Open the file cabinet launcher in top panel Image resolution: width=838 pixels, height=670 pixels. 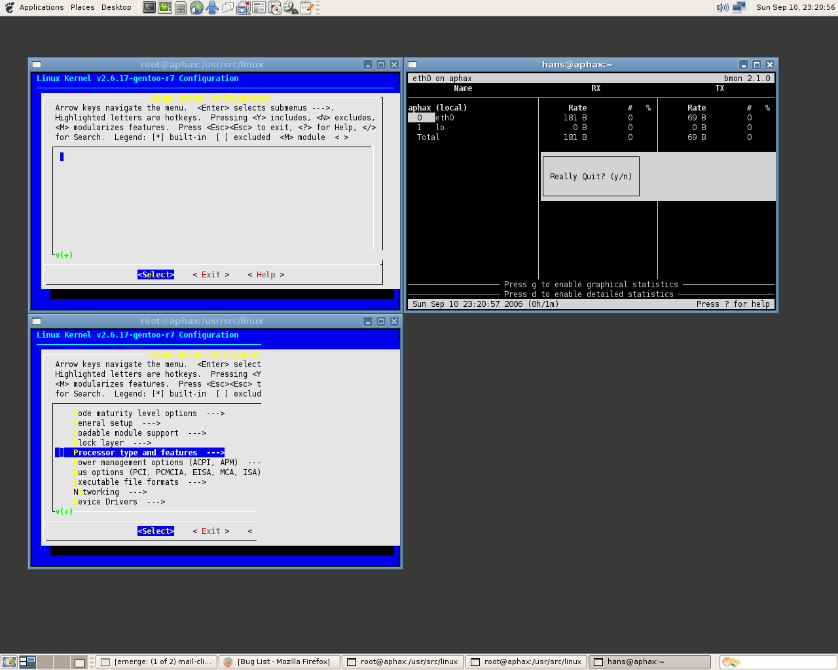181,8
